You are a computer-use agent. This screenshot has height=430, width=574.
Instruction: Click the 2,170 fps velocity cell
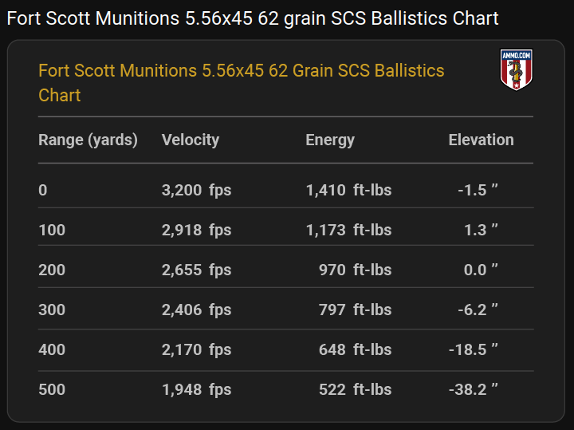pos(197,349)
